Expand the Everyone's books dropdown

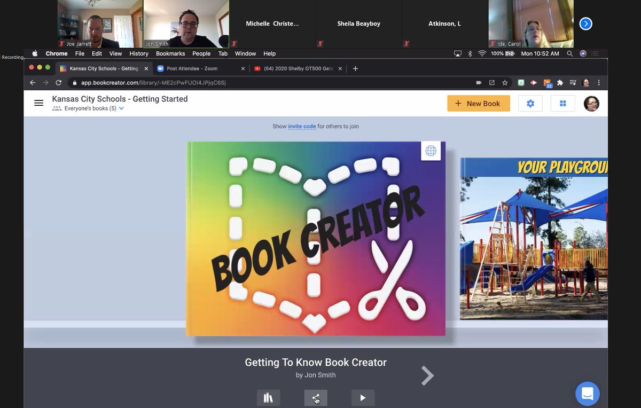click(121, 108)
